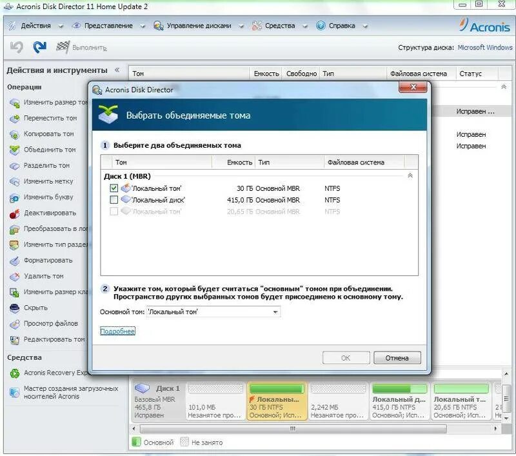
Task: Click the horizontal scrollbar thumb in disk map
Action: click(x=293, y=428)
